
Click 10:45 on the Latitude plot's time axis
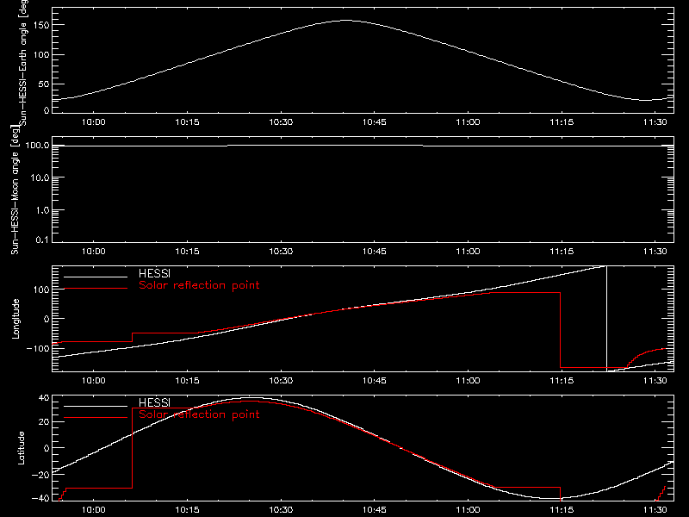375,509
